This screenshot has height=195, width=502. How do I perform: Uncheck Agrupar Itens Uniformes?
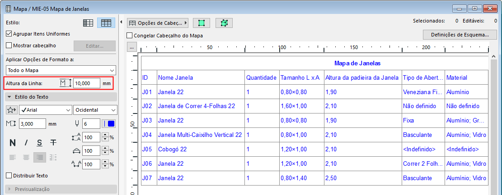[9, 34]
